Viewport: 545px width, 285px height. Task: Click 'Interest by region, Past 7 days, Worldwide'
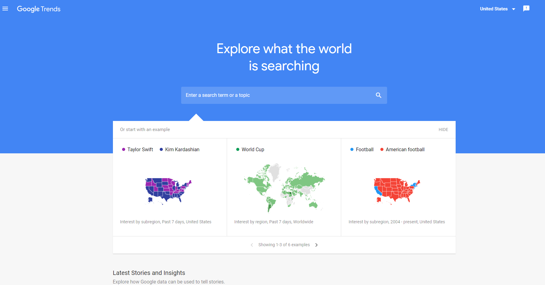[x=274, y=222]
